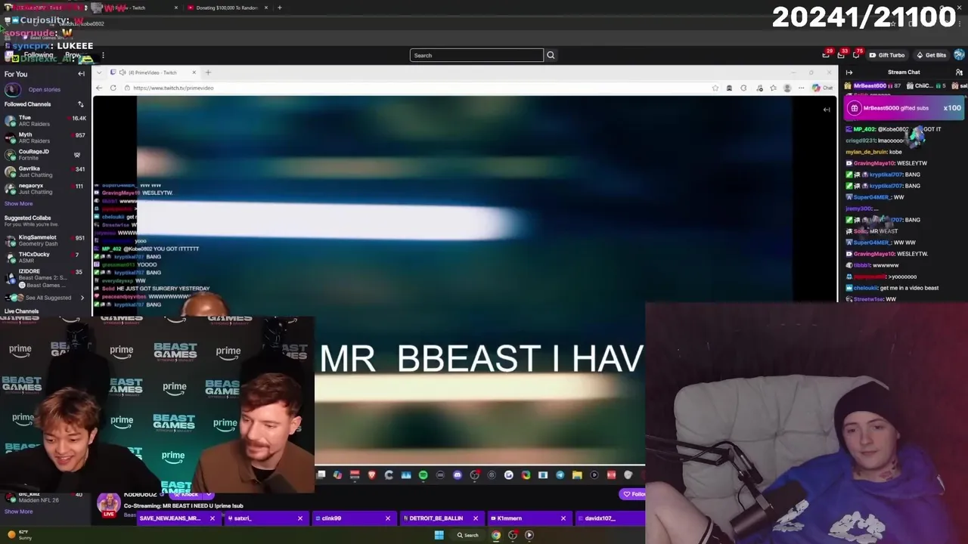The width and height of the screenshot is (968, 544).
Task: Sort followed channels using the arrows icon
Action: click(81, 104)
